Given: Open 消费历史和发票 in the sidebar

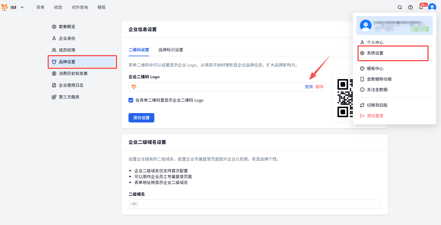Looking at the screenshot, I should (x=73, y=74).
